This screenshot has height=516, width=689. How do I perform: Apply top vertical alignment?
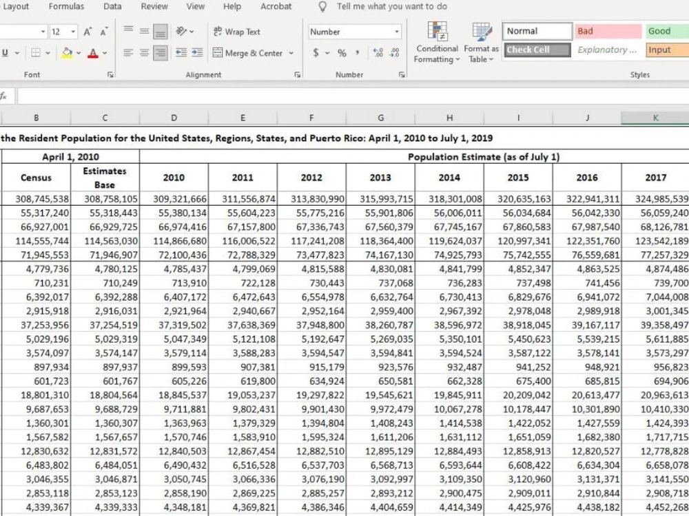tap(128, 31)
